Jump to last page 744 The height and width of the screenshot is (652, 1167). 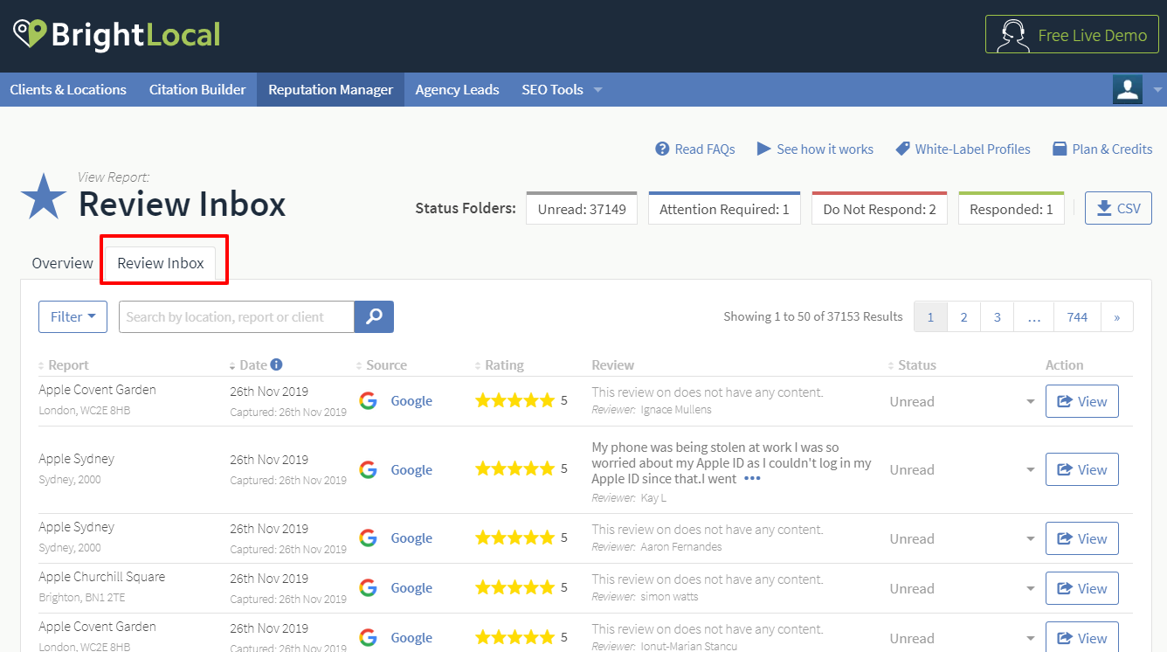[1077, 317]
